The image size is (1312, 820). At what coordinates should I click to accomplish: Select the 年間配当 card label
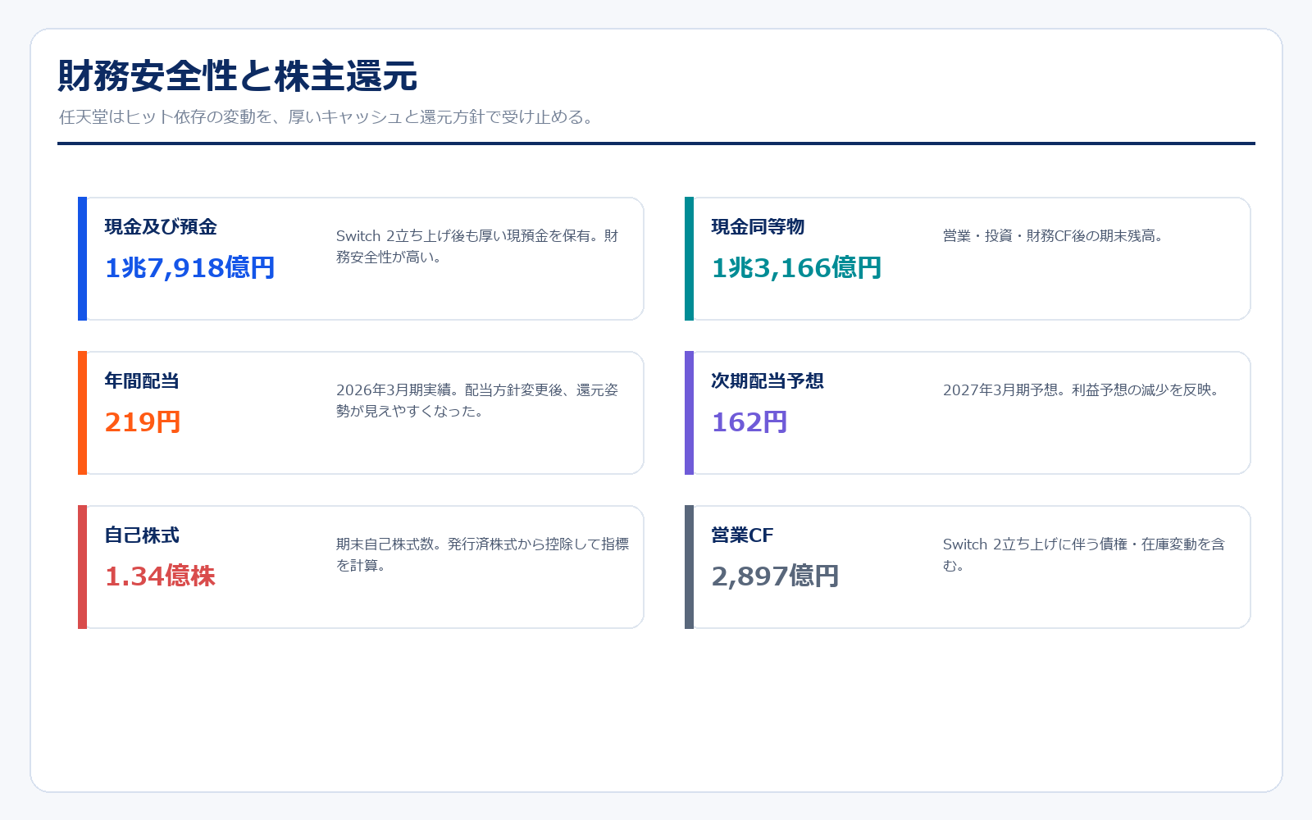coord(142,380)
